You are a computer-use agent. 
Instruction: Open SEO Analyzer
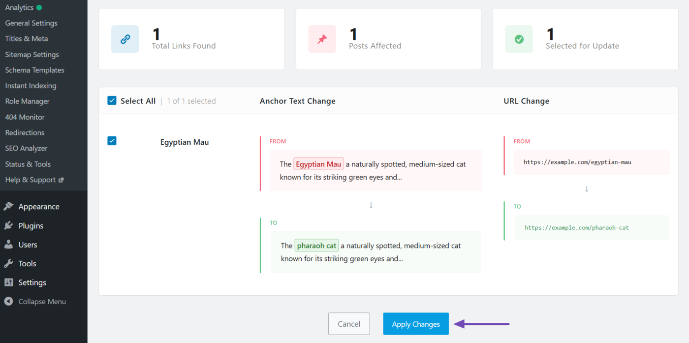[x=26, y=148]
